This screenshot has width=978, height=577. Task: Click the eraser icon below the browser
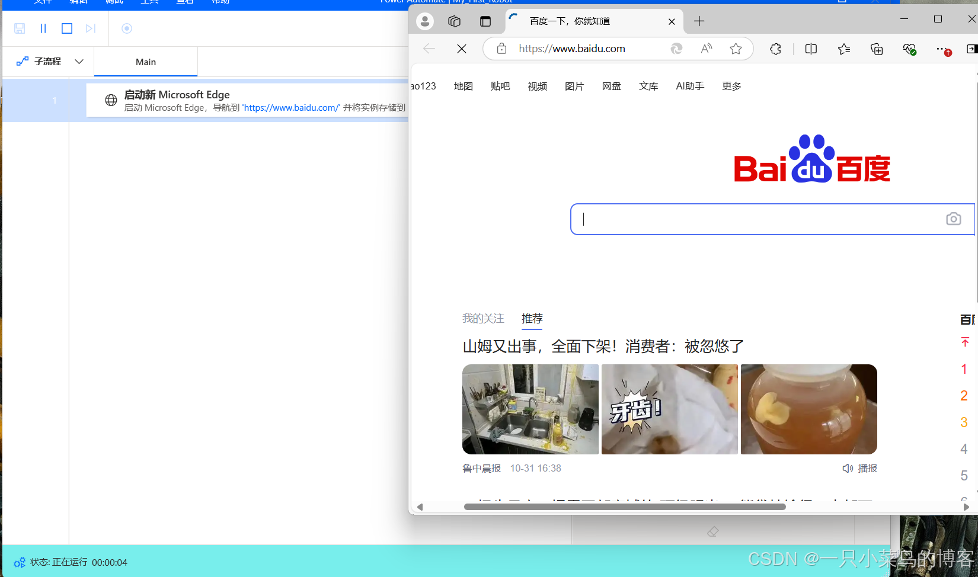point(713,532)
